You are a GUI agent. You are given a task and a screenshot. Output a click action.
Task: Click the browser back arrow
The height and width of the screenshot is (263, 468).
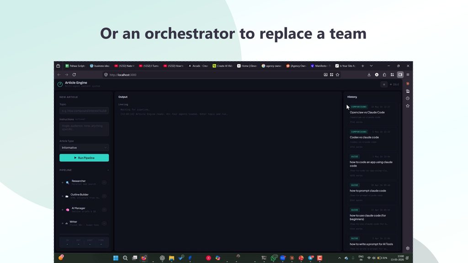click(x=59, y=75)
